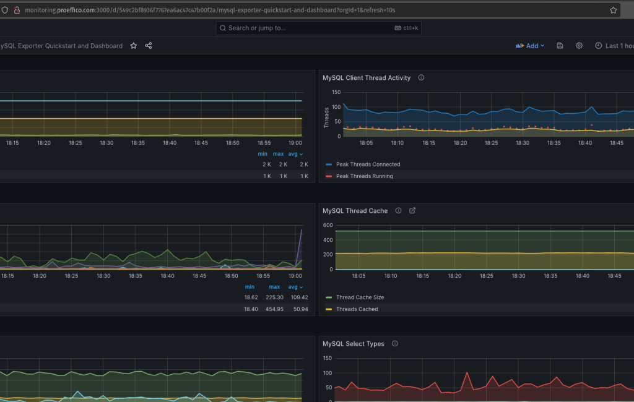Save the dashboard using the disk icon
Image resolution: width=634 pixels, height=402 pixels.
coord(560,46)
